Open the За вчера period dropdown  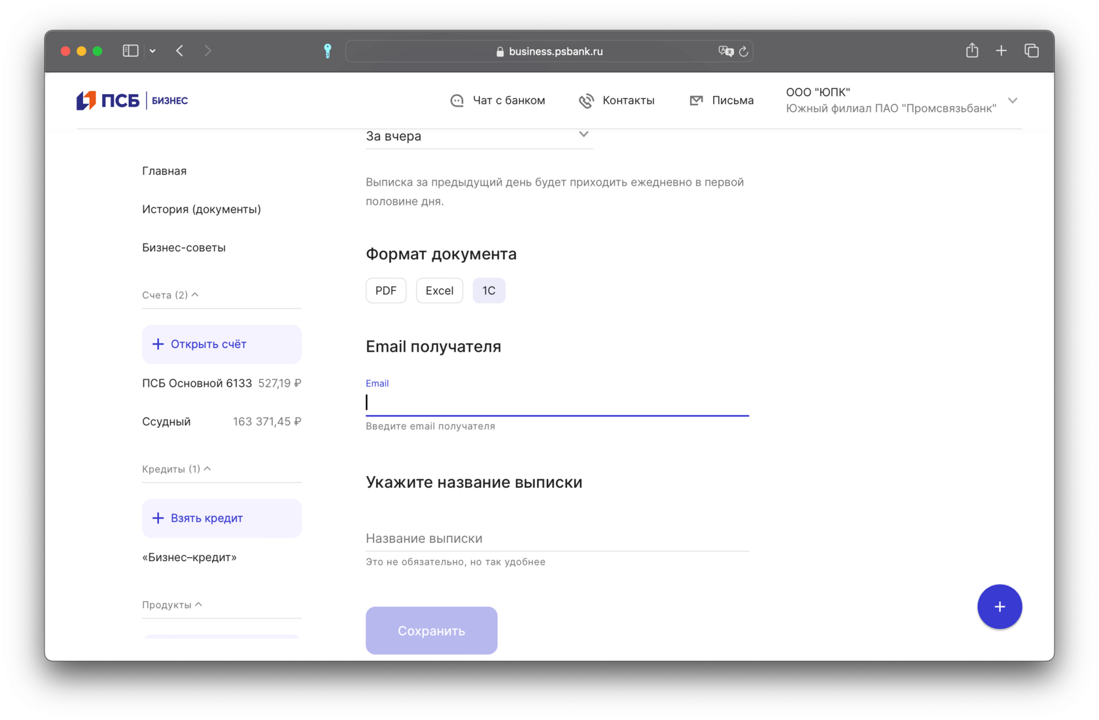click(479, 136)
